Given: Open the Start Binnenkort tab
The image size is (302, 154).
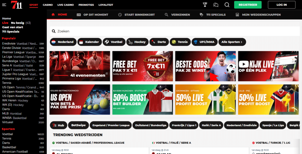Looking at the screenshot, I should pos(136,15).
